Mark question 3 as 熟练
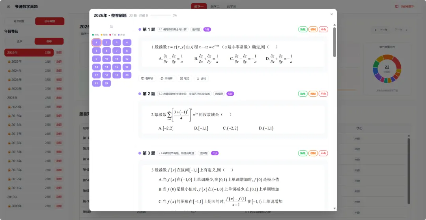Image resolution: width=426 pixels, height=220 pixels. (303, 153)
